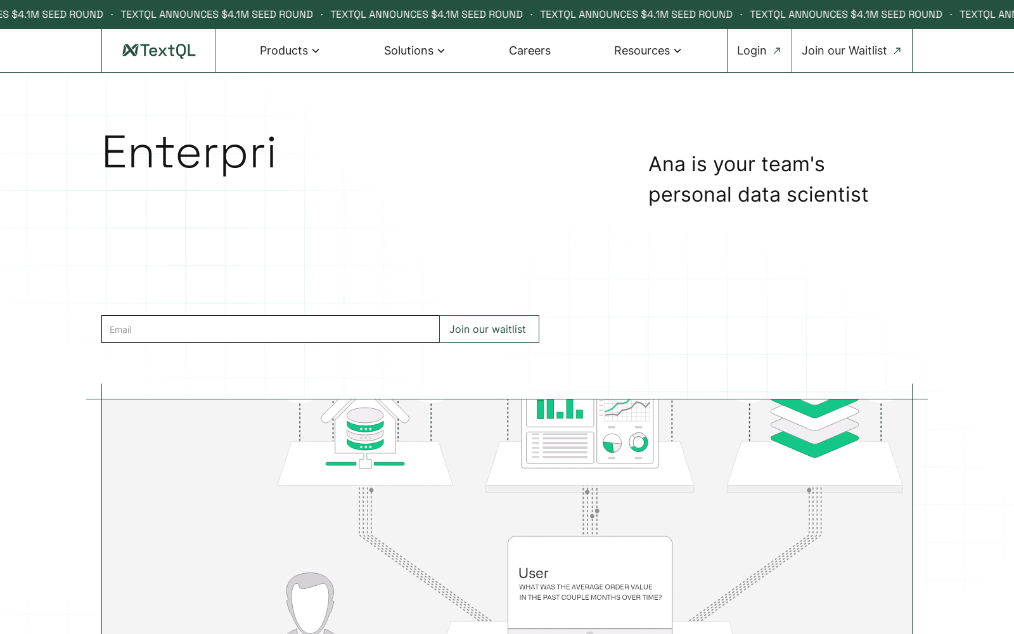
Task: Open the Resources dropdown
Action: click(x=647, y=51)
